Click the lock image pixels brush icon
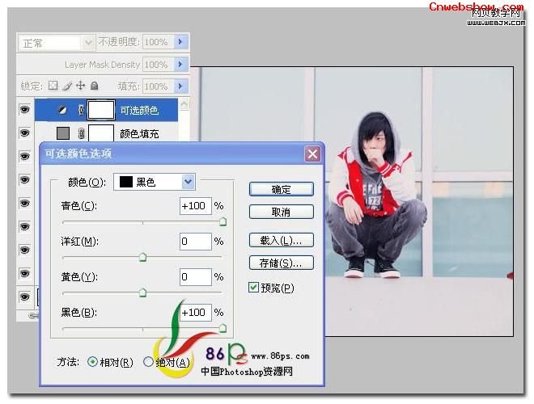The image size is (534, 404). pyautogui.click(x=67, y=86)
